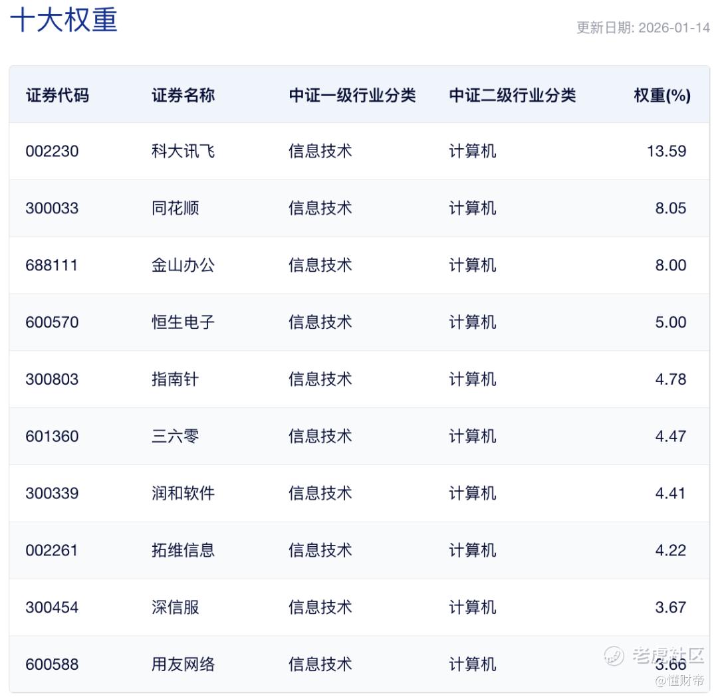
Task: Click the weight value 4.22
Action: [670, 550]
